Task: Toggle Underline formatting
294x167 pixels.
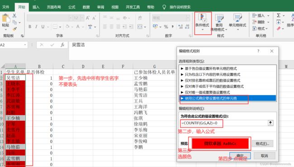Action: [x=43, y=27]
